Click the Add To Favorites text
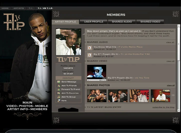Image resolution: width=181 pixels, height=133 pixels. [x=70, y=93]
